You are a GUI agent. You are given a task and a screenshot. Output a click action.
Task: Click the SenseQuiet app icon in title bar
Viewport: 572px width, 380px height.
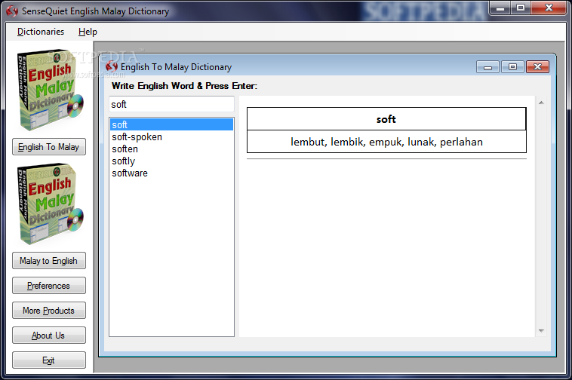[x=12, y=11]
